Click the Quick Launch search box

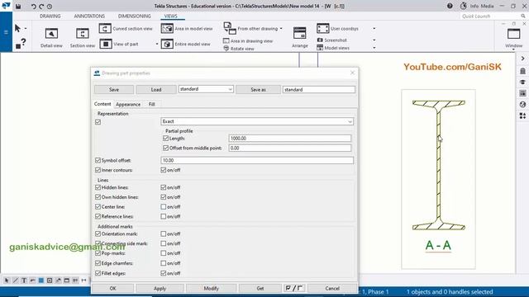[493, 16]
